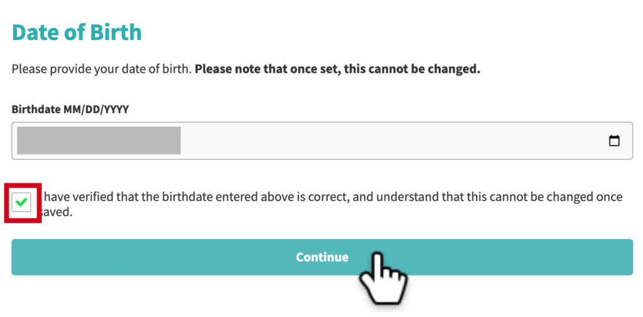This screenshot has height=317, width=643.
Task: Click 'Please provide your date of birth' text
Action: [x=102, y=69]
